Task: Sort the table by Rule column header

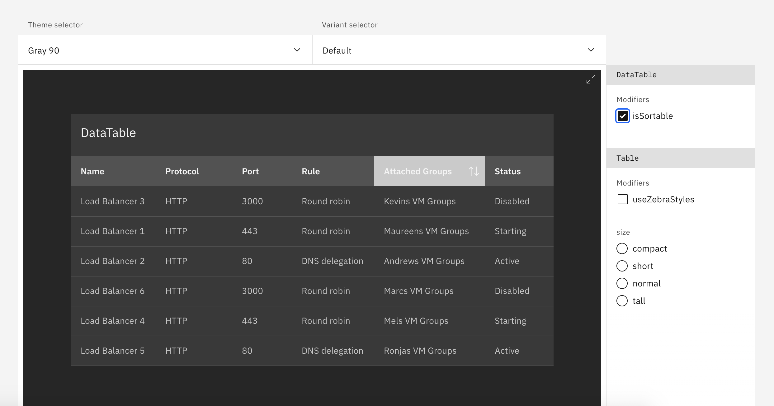Action: tap(333, 171)
